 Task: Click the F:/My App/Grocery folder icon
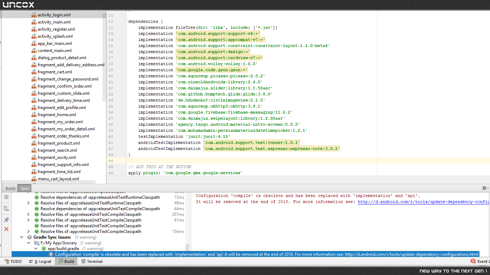[x=37, y=243]
